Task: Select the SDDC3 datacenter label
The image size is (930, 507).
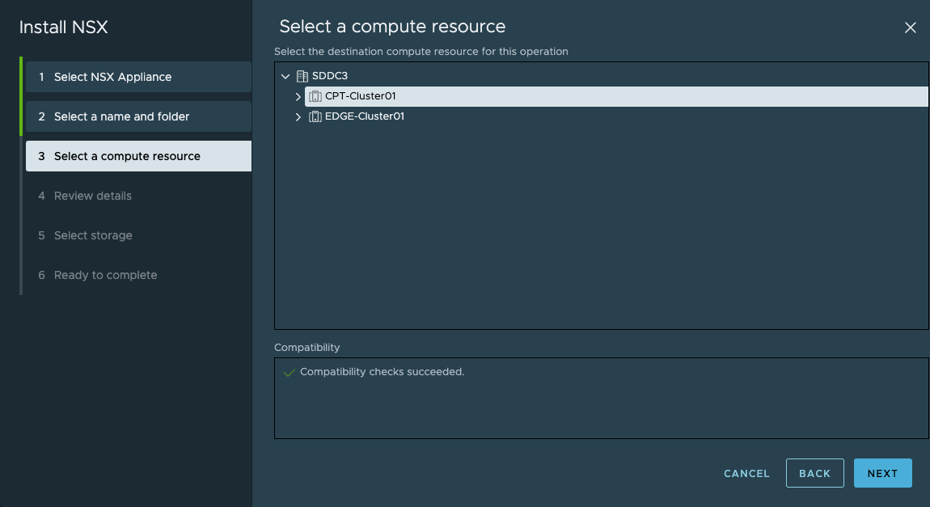Action: (330, 76)
